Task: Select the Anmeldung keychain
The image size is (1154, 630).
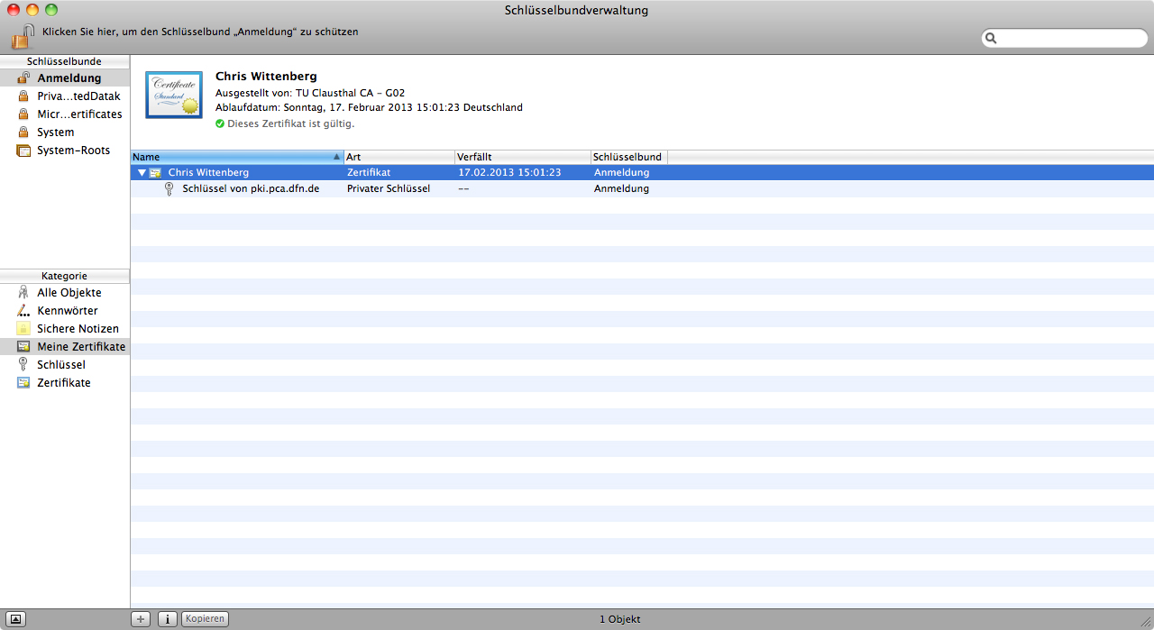Action: (x=69, y=78)
